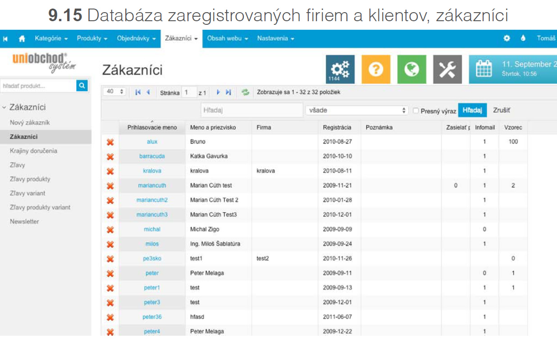Click the home icon in top navigation
The image size is (557, 356).
[x=22, y=39]
